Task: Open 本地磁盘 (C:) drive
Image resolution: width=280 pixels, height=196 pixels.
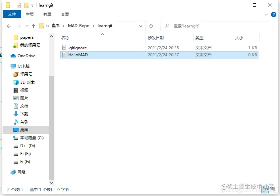Action: tap(32, 138)
